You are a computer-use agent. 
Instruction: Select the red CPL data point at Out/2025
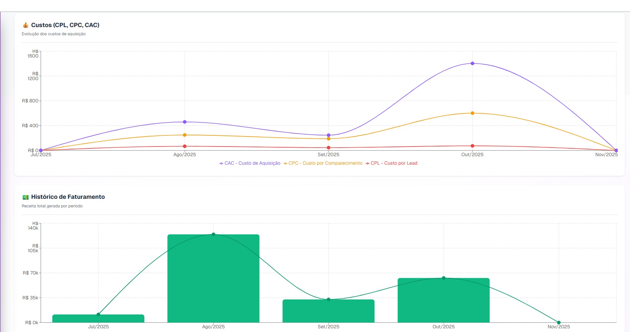pos(472,146)
